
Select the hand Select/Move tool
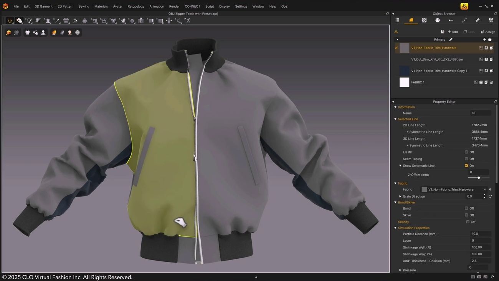tap(19, 20)
